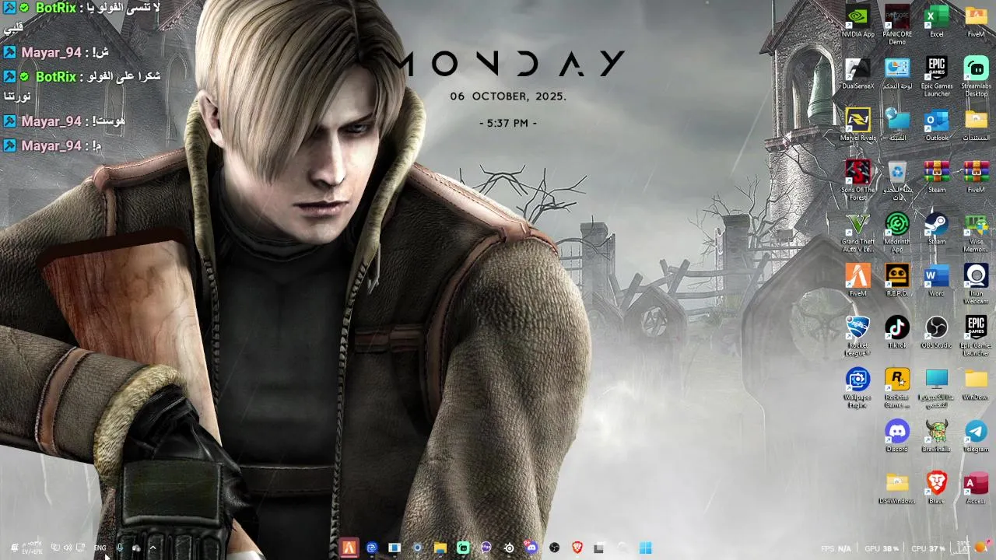Open File Explorer from the taskbar
996x560 pixels.
[440, 548]
